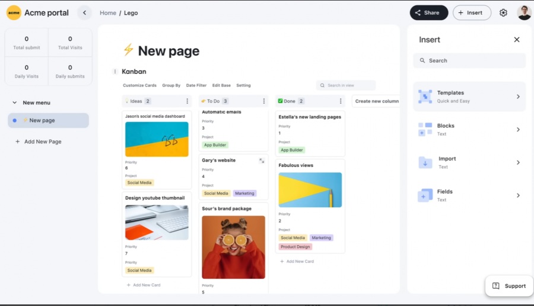Open Done column options menu
This screenshot has height=306, width=534.
click(x=340, y=101)
